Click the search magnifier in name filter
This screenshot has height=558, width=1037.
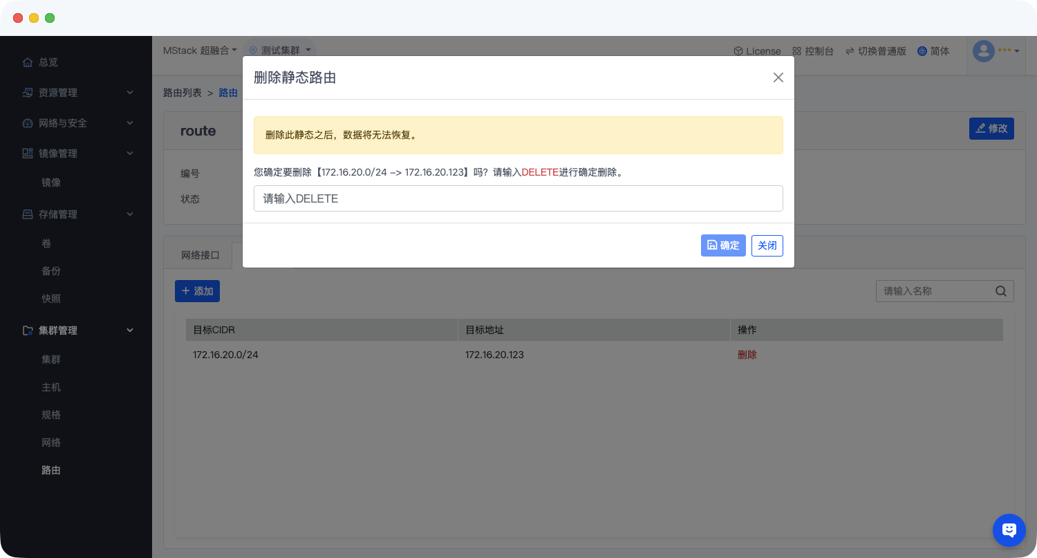(x=1000, y=290)
